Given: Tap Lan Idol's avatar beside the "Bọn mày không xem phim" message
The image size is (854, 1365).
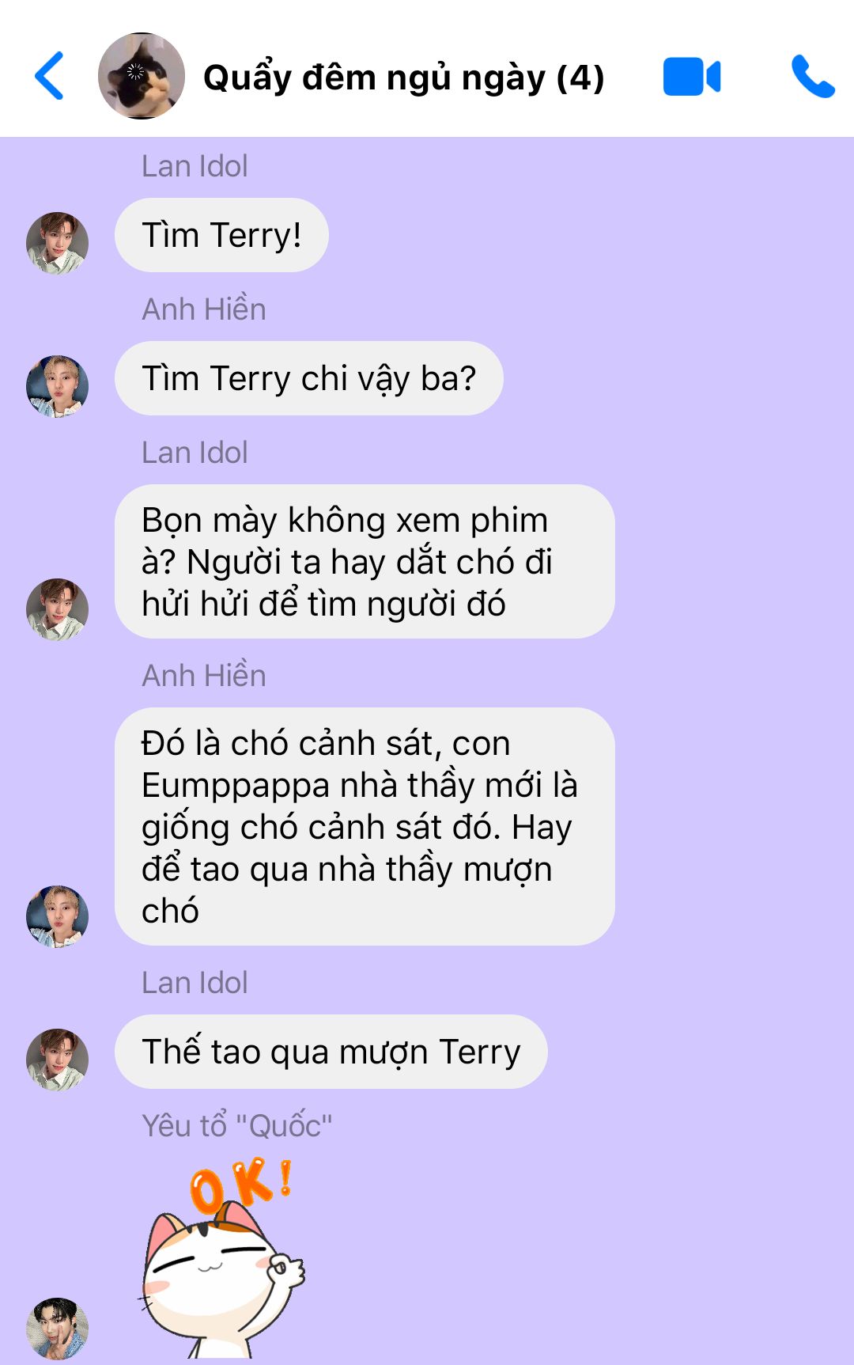Looking at the screenshot, I should pyautogui.click(x=57, y=609).
